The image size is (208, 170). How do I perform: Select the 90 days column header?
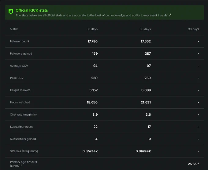point(193,29)
